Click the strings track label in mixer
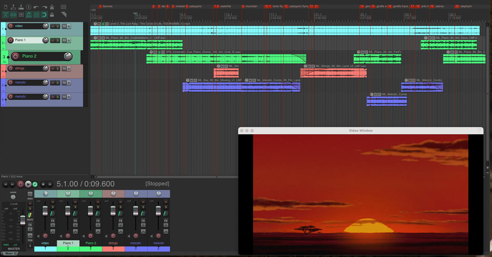 point(113,243)
